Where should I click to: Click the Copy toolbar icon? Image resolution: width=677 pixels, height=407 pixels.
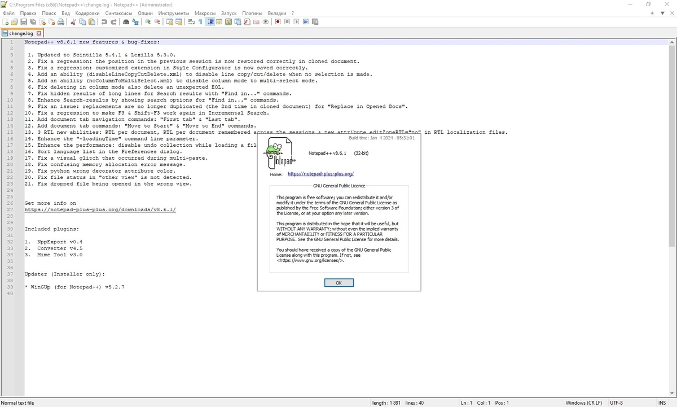tap(82, 22)
